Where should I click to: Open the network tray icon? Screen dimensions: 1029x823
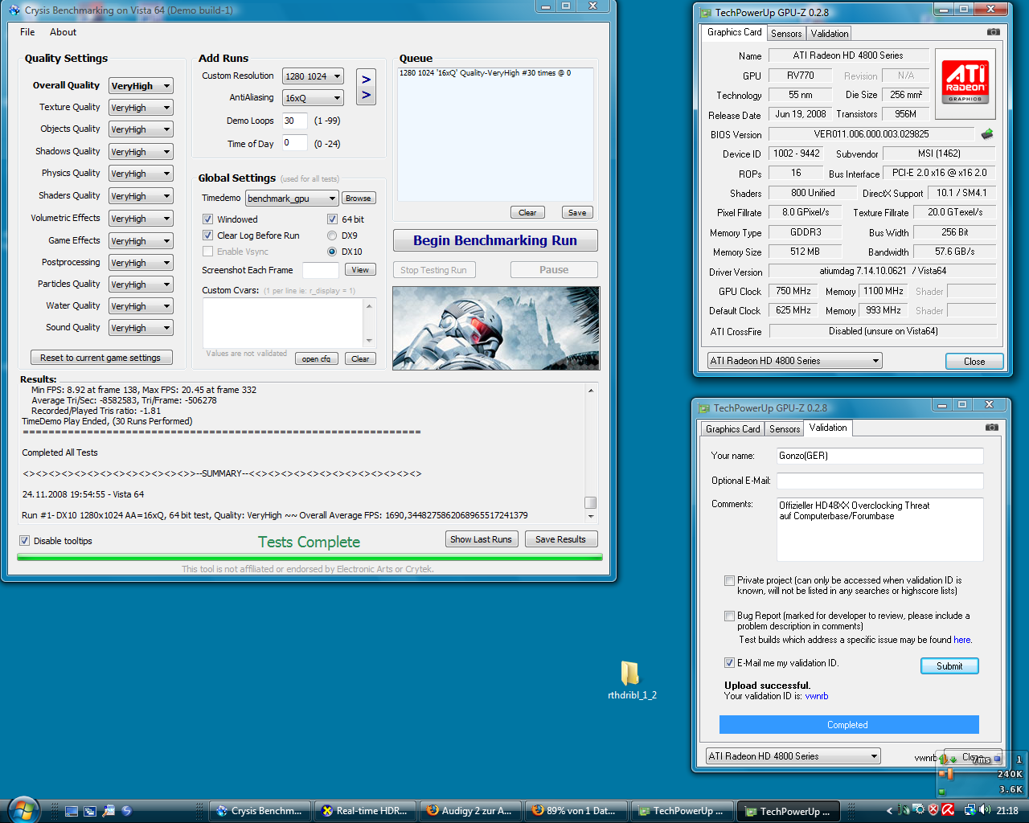coord(970,810)
